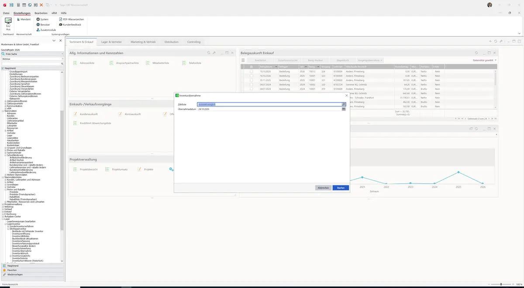This screenshot has height=288, width=524.
Task: Tick the checkbox for Vorgang 324 row
Action: (x=252, y=71)
